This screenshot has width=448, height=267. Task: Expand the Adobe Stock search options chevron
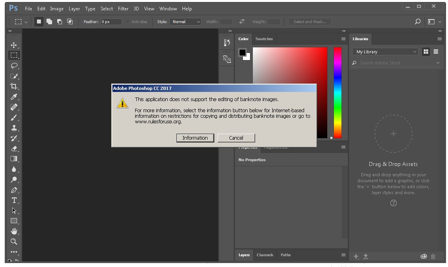pos(438,63)
